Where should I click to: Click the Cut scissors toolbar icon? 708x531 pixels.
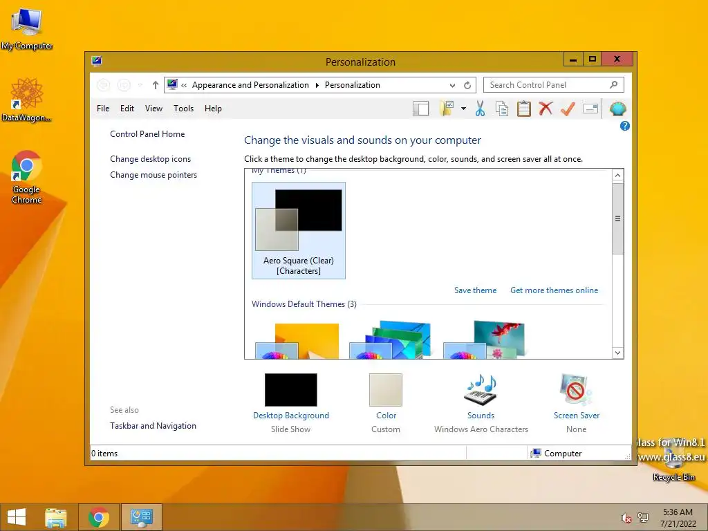coord(480,109)
